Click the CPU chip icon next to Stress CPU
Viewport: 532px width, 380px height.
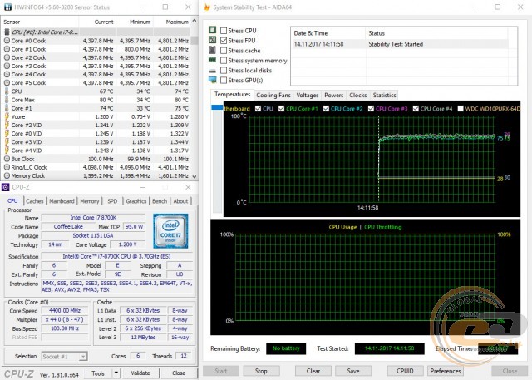pos(213,30)
